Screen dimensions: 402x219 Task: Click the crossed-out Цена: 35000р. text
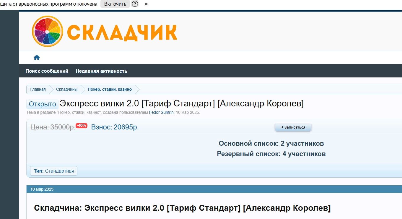(x=53, y=127)
